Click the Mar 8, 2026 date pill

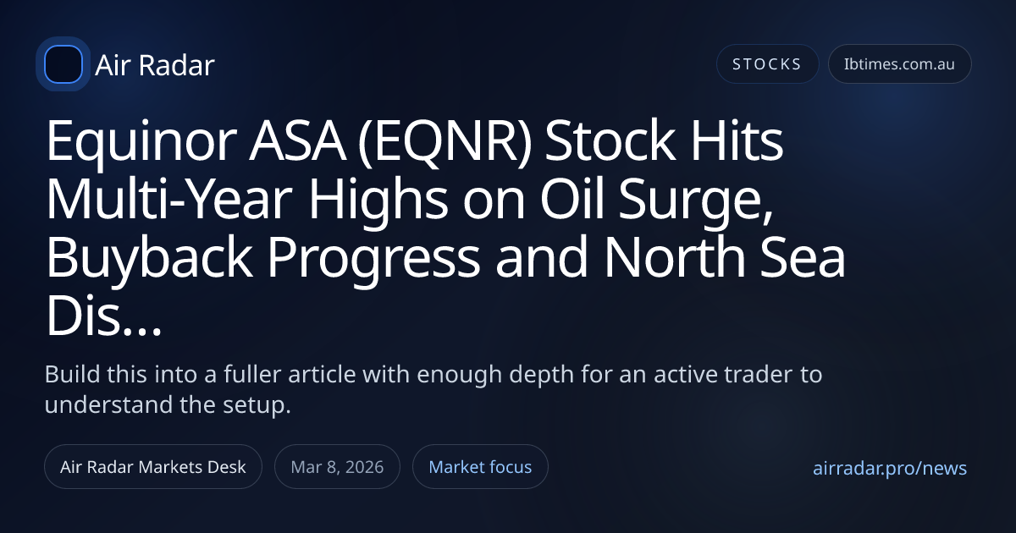337,467
